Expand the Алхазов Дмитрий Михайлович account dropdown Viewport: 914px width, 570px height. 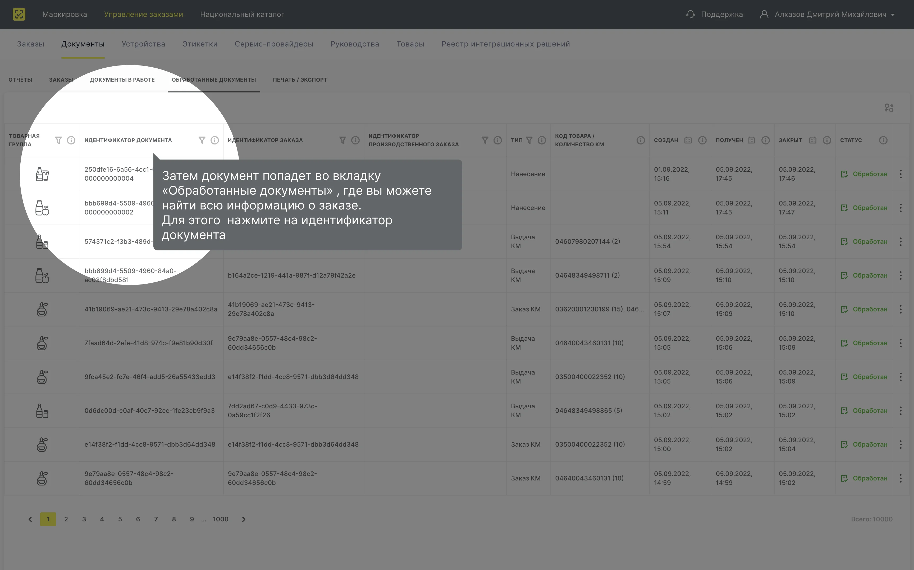[893, 15]
